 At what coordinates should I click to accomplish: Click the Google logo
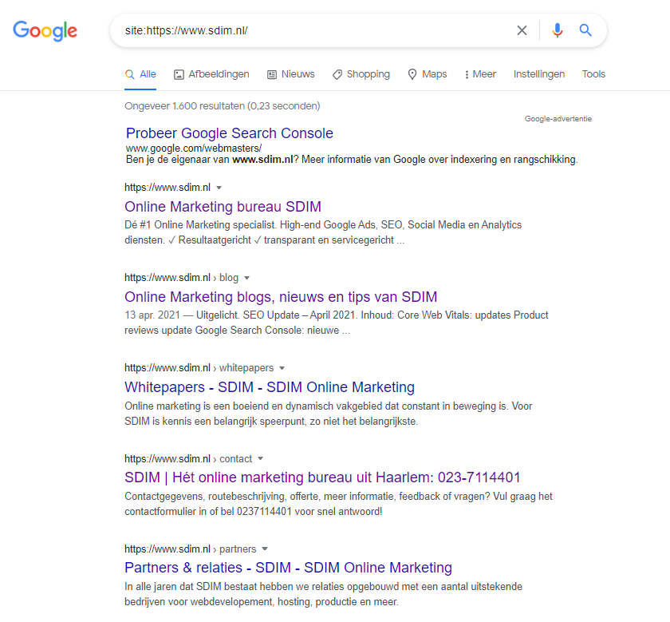click(45, 31)
